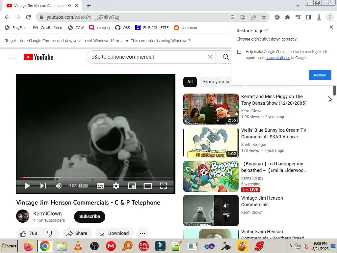Close the Vintage Jim Henson tab
The height and width of the screenshot is (253, 337).
pyautogui.click(x=76, y=6)
